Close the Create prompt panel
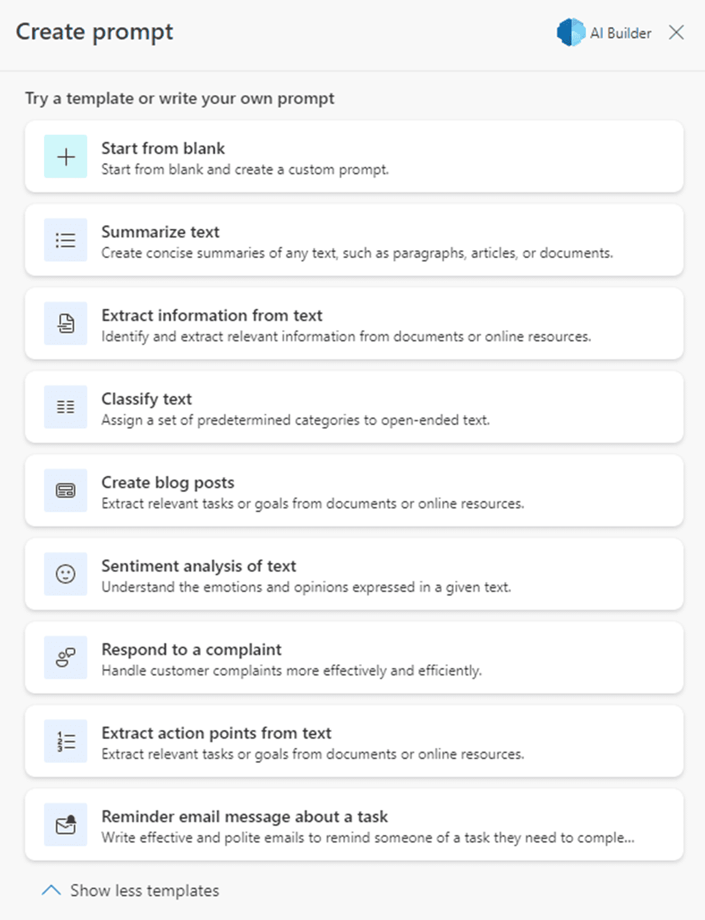This screenshot has height=920, width=705. [676, 32]
